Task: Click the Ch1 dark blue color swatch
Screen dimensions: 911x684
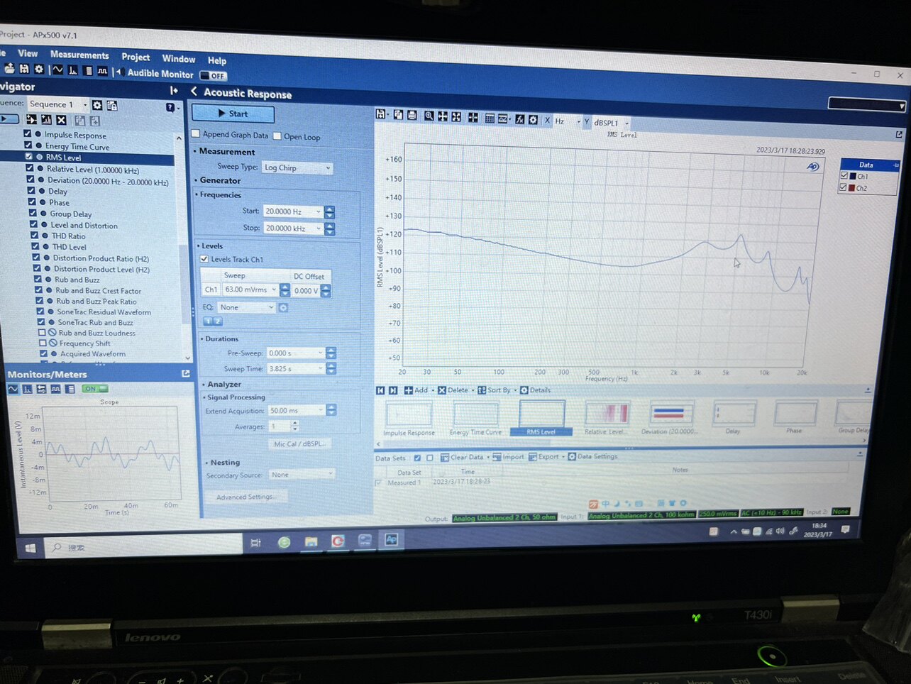Action: [852, 176]
